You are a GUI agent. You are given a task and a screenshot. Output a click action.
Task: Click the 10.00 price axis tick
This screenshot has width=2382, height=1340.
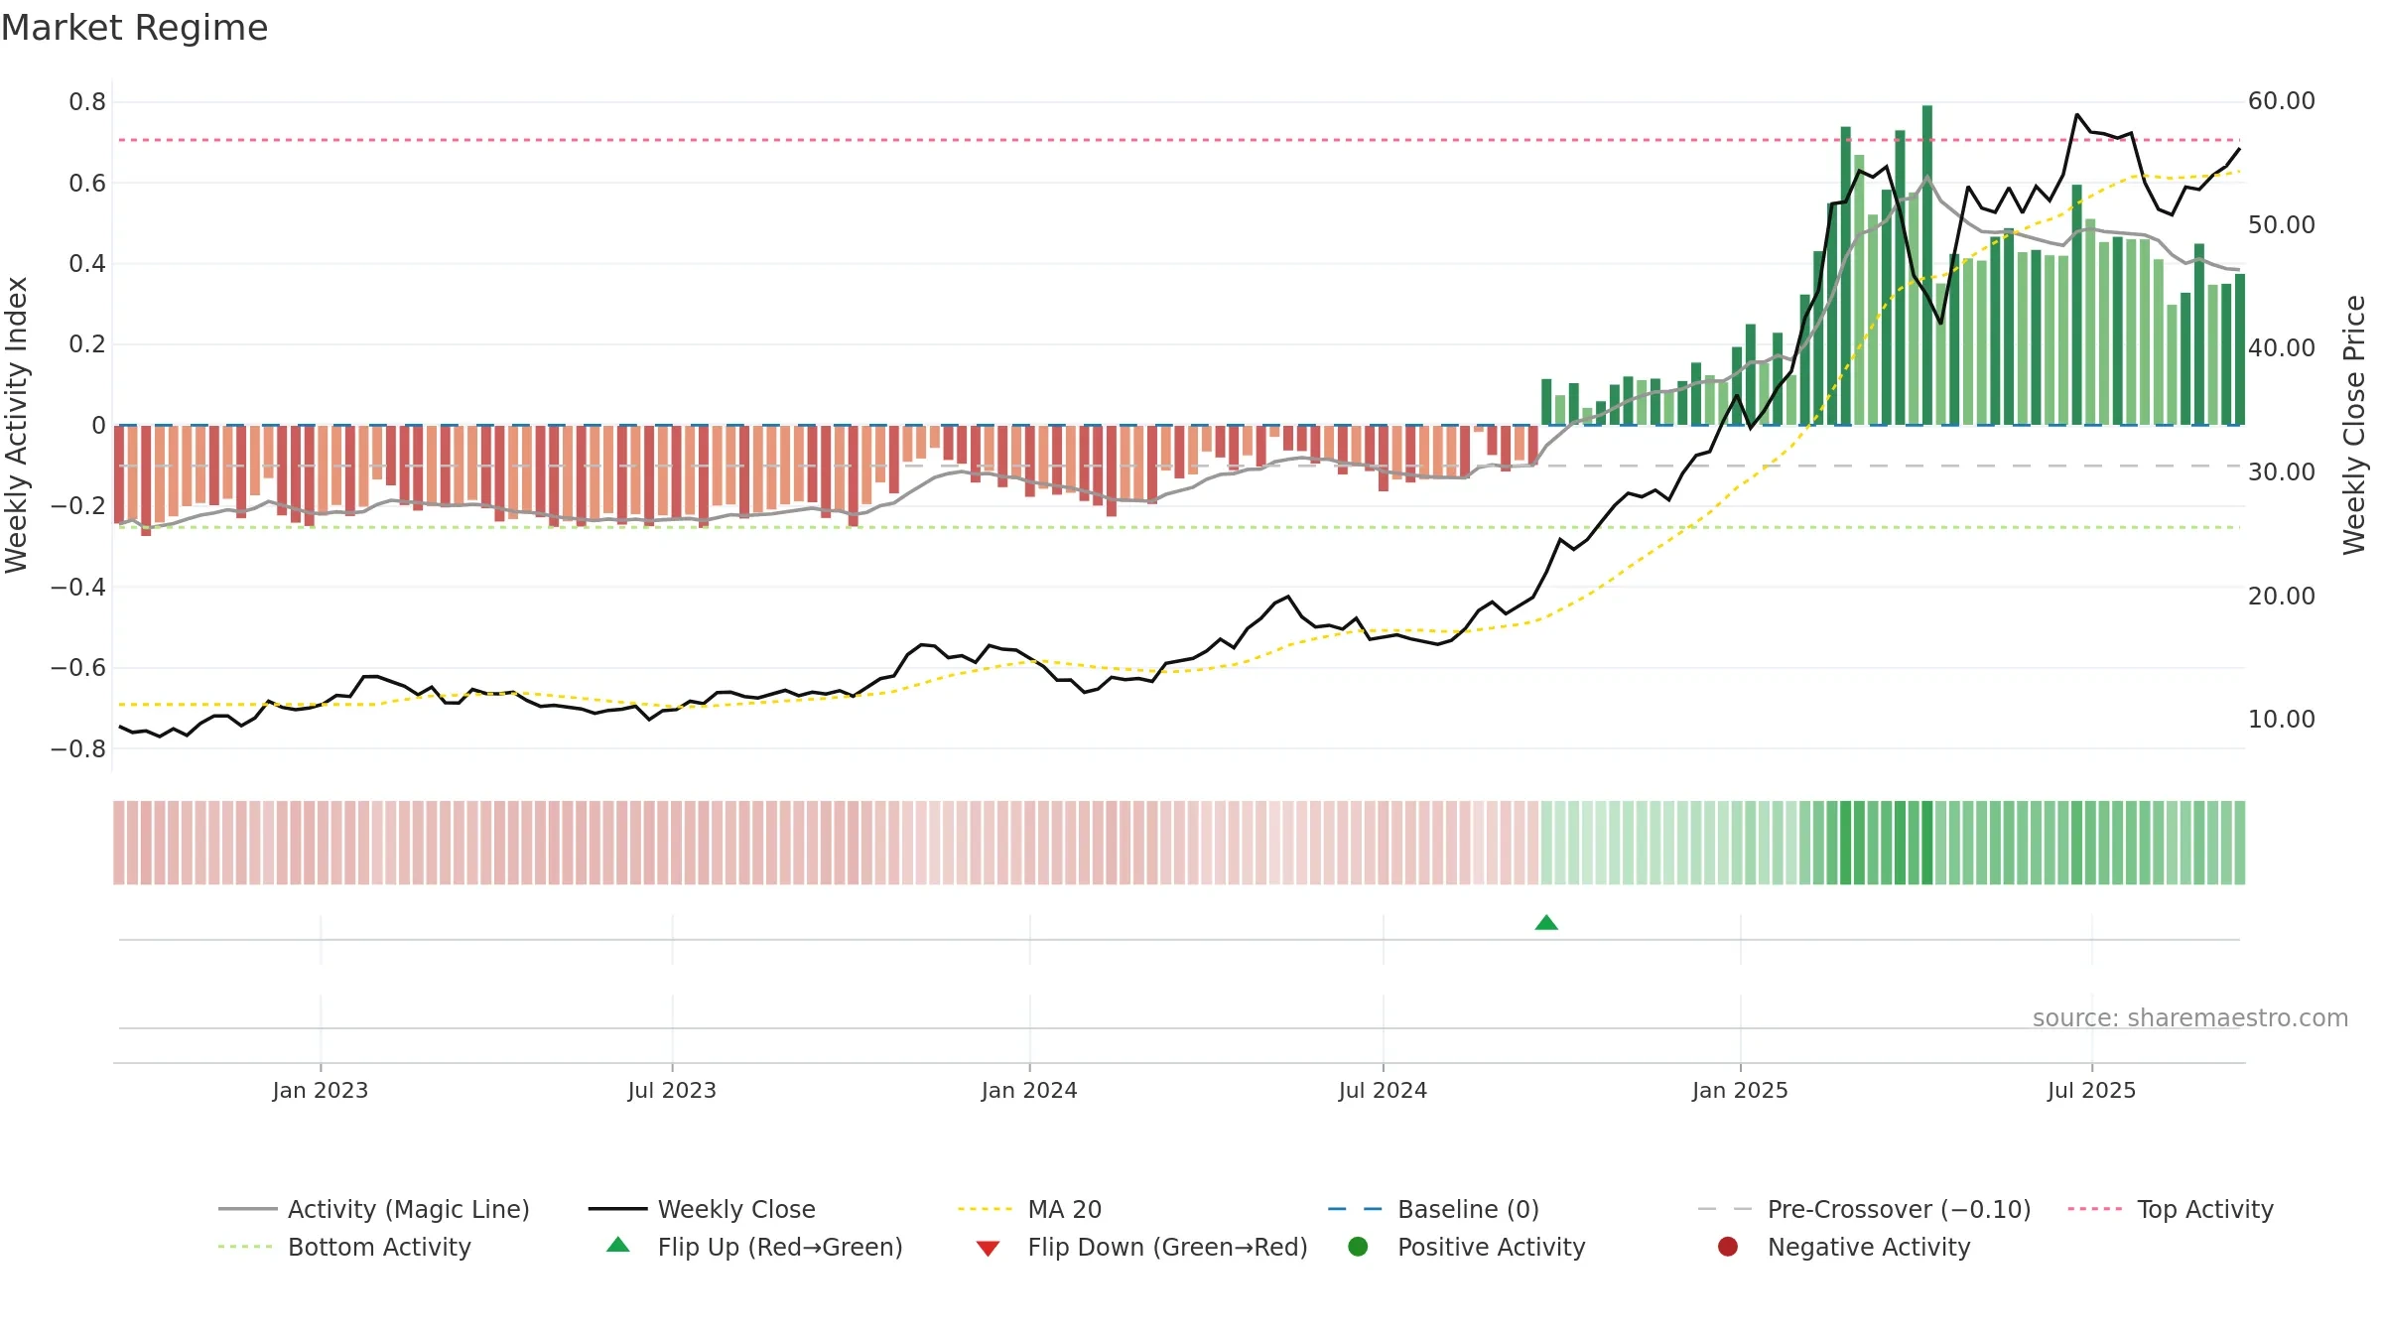coord(2282,720)
